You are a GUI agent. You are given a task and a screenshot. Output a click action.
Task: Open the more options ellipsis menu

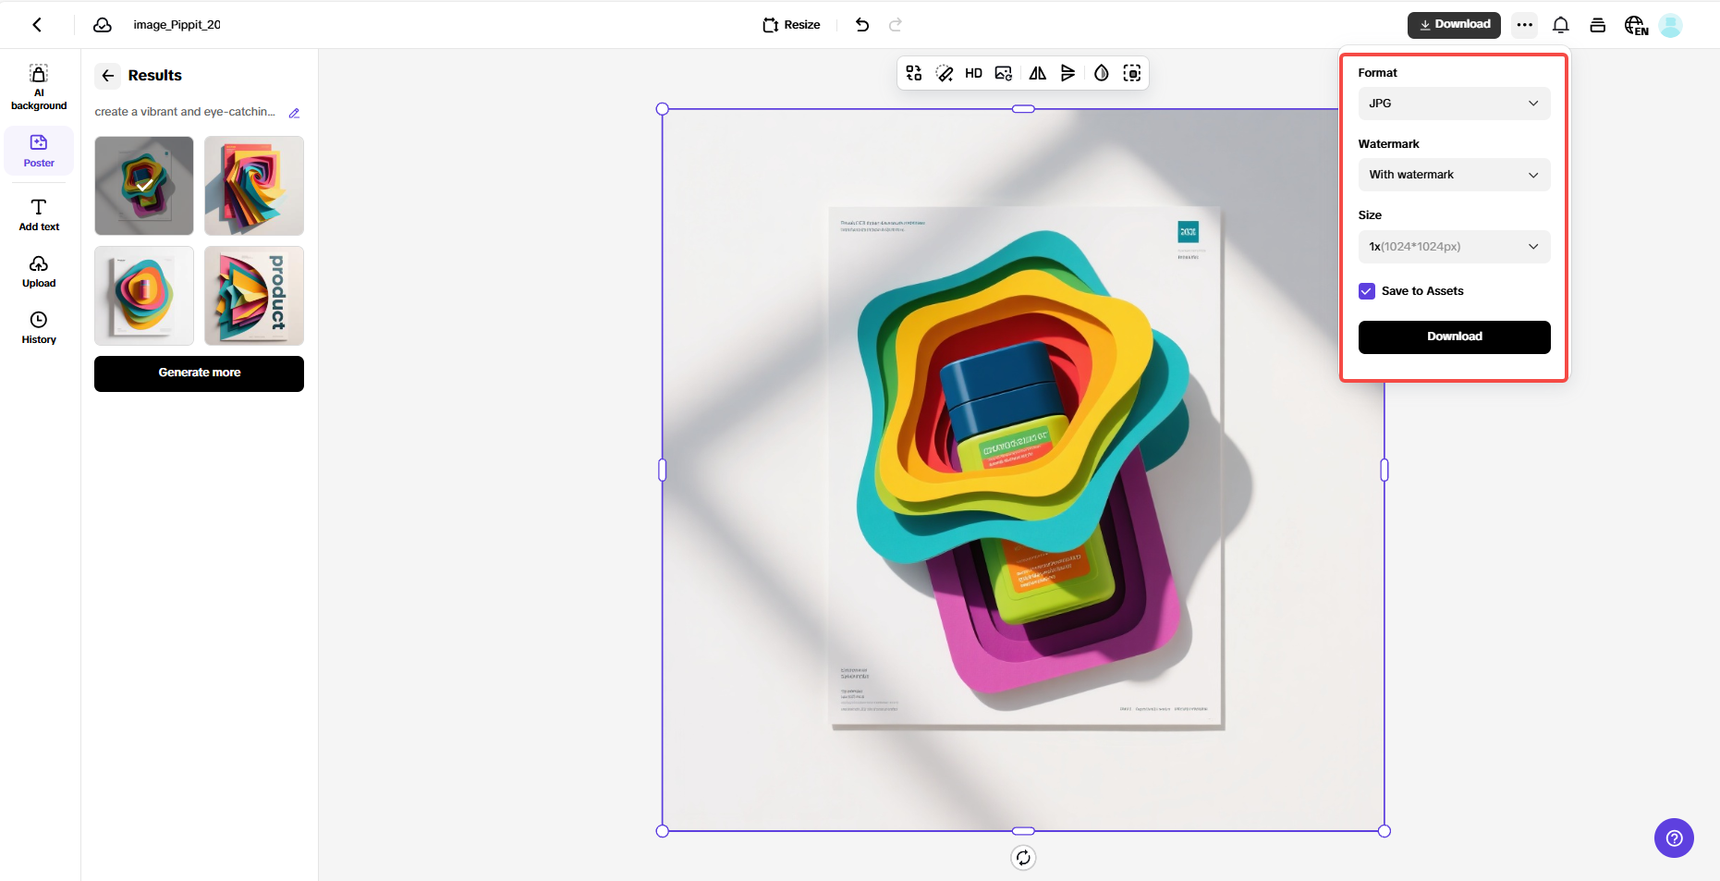click(x=1524, y=25)
